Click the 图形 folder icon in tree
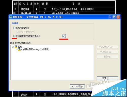The image size is (127, 97). [16, 47]
